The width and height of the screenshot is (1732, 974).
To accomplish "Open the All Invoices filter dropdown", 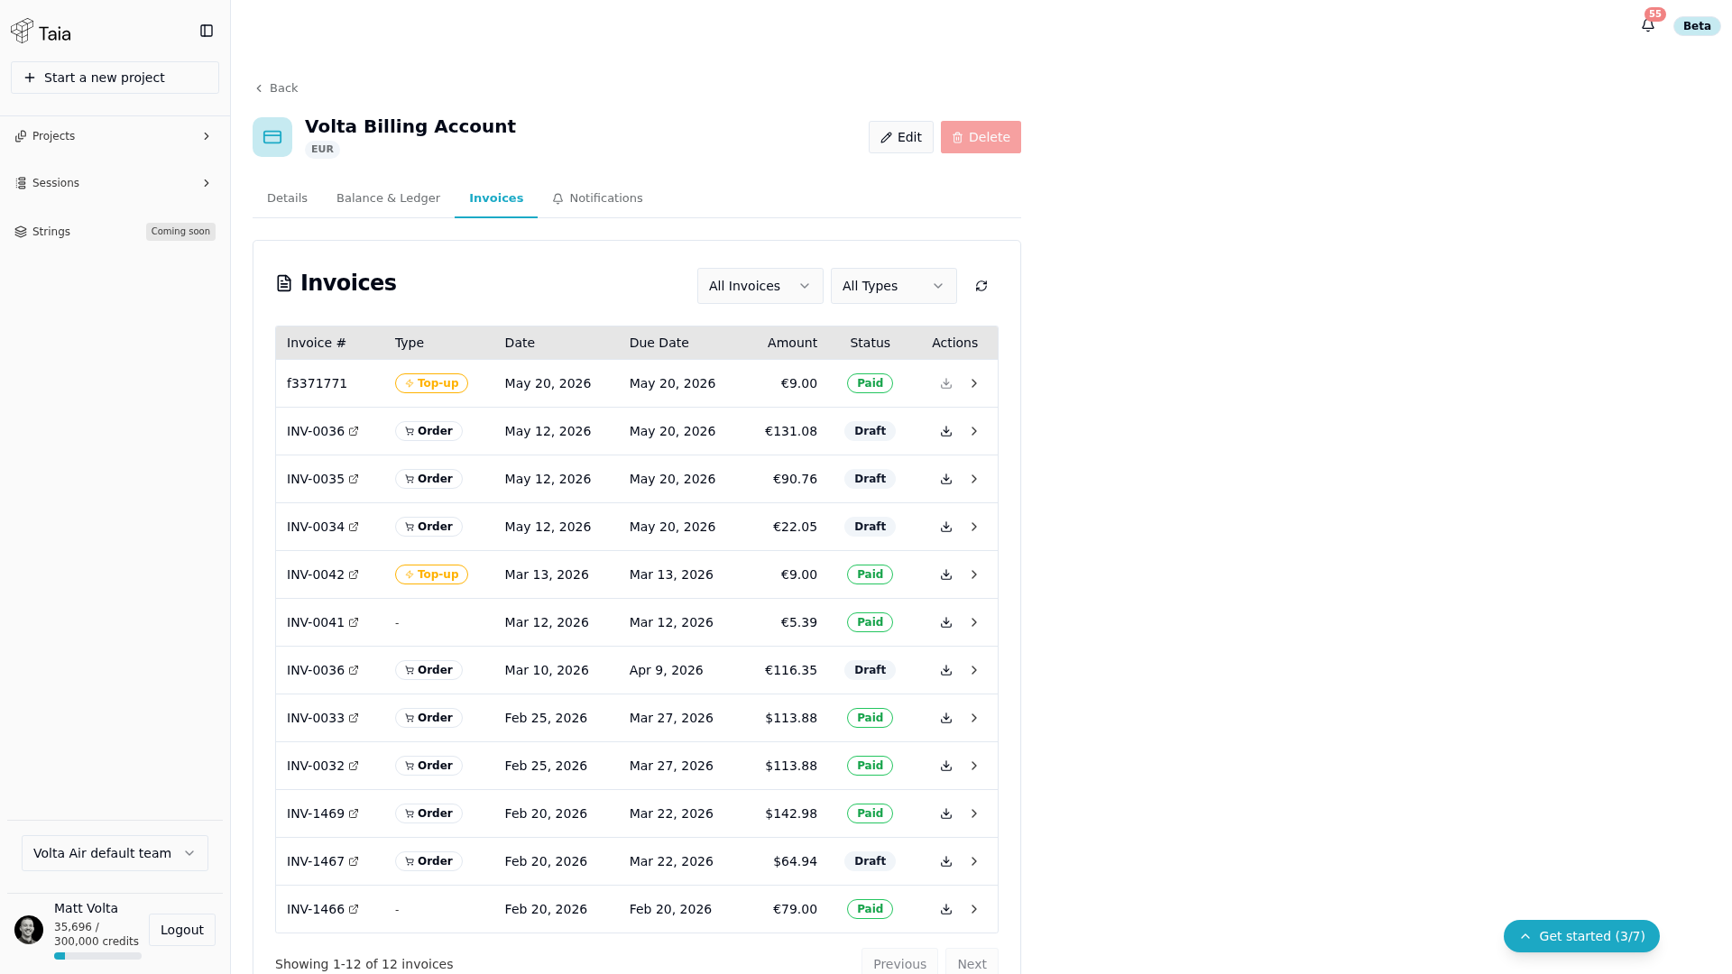I will point(760,286).
